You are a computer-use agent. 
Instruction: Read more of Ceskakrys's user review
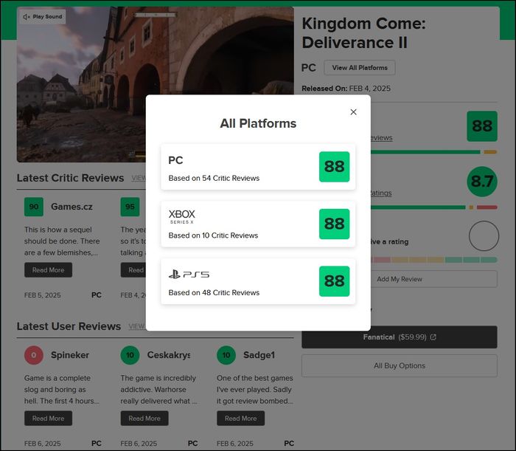[x=144, y=418]
